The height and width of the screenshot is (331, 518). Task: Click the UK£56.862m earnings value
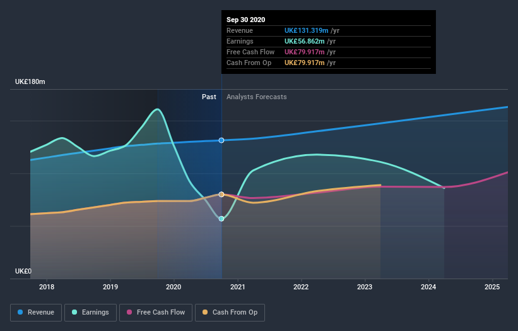(304, 41)
